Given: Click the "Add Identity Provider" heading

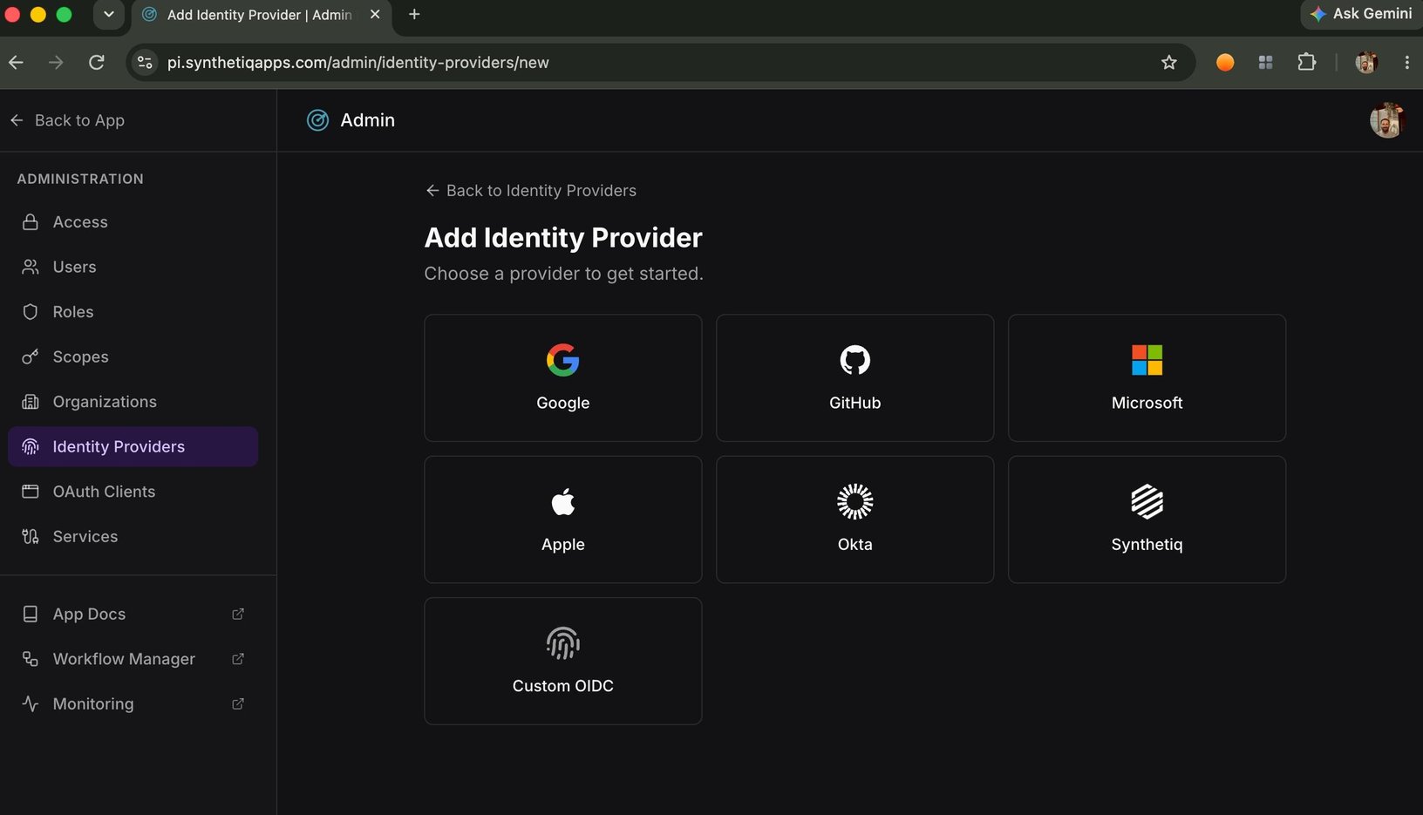Looking at the screenshot, I should coord(563,237).
